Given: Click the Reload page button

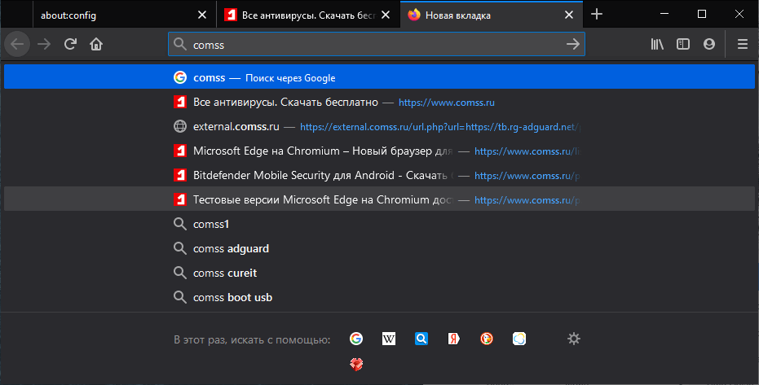Looking at the screenshot, I should point(70,45).
